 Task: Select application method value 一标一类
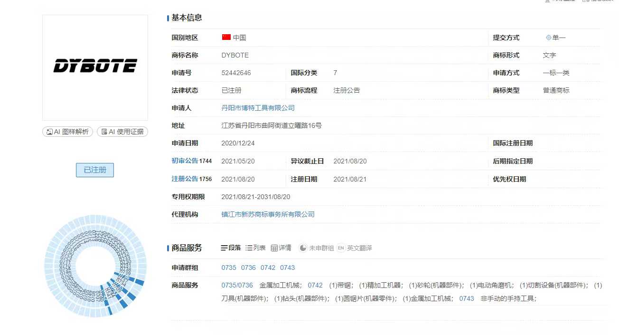[556, 73]
